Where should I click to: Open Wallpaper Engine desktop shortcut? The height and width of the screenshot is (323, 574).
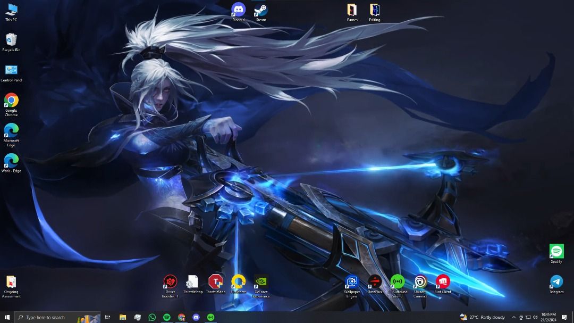(x=352, y=286)
